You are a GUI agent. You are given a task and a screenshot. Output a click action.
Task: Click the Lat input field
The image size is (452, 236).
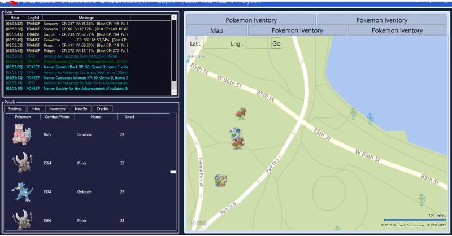point(215,43)
